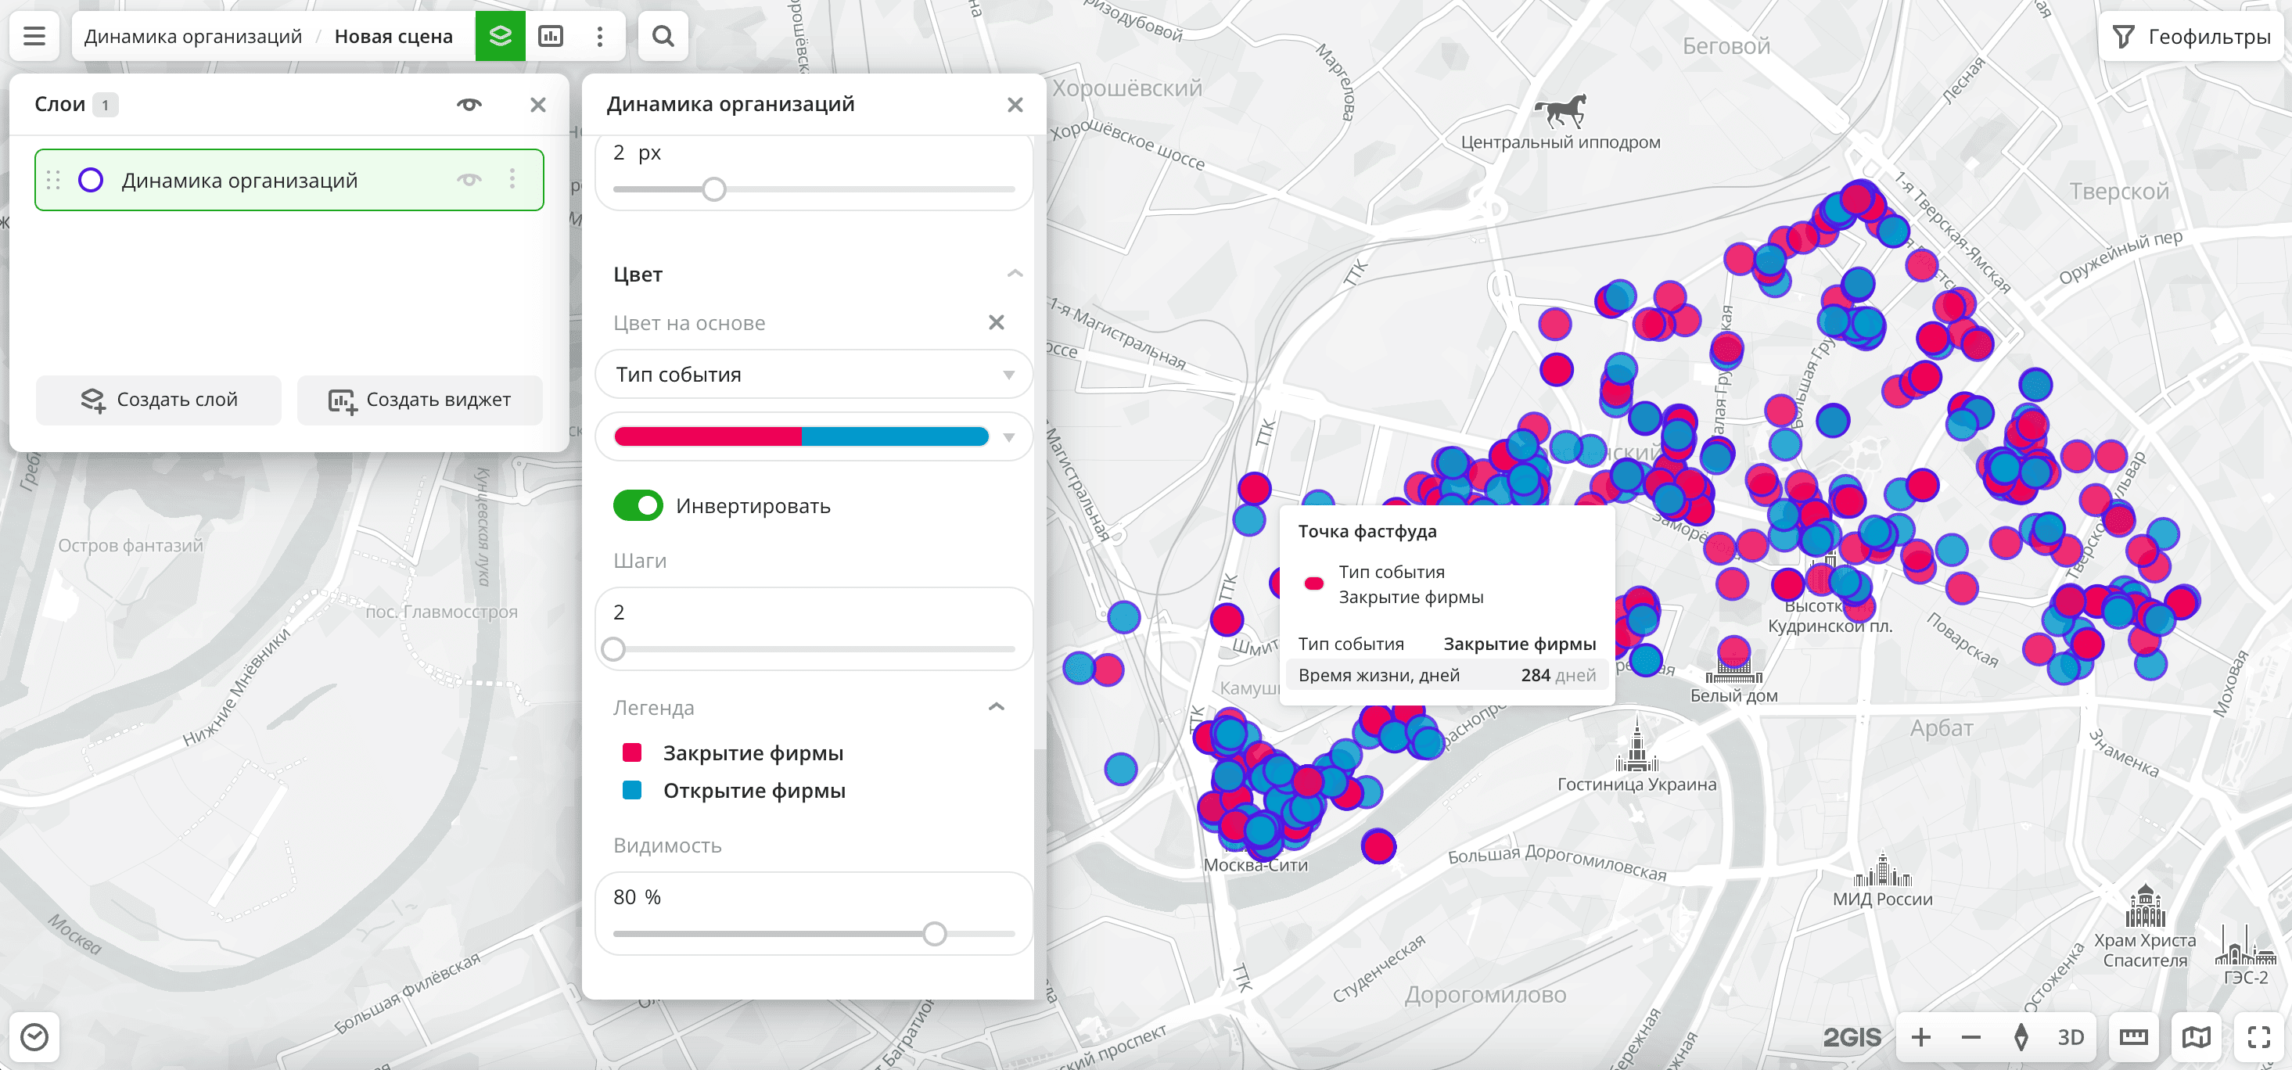The width and height of the screenshot is (2292, 1070).
Task: Enter fullscreen map mode
Action: pos(2258,1036)
